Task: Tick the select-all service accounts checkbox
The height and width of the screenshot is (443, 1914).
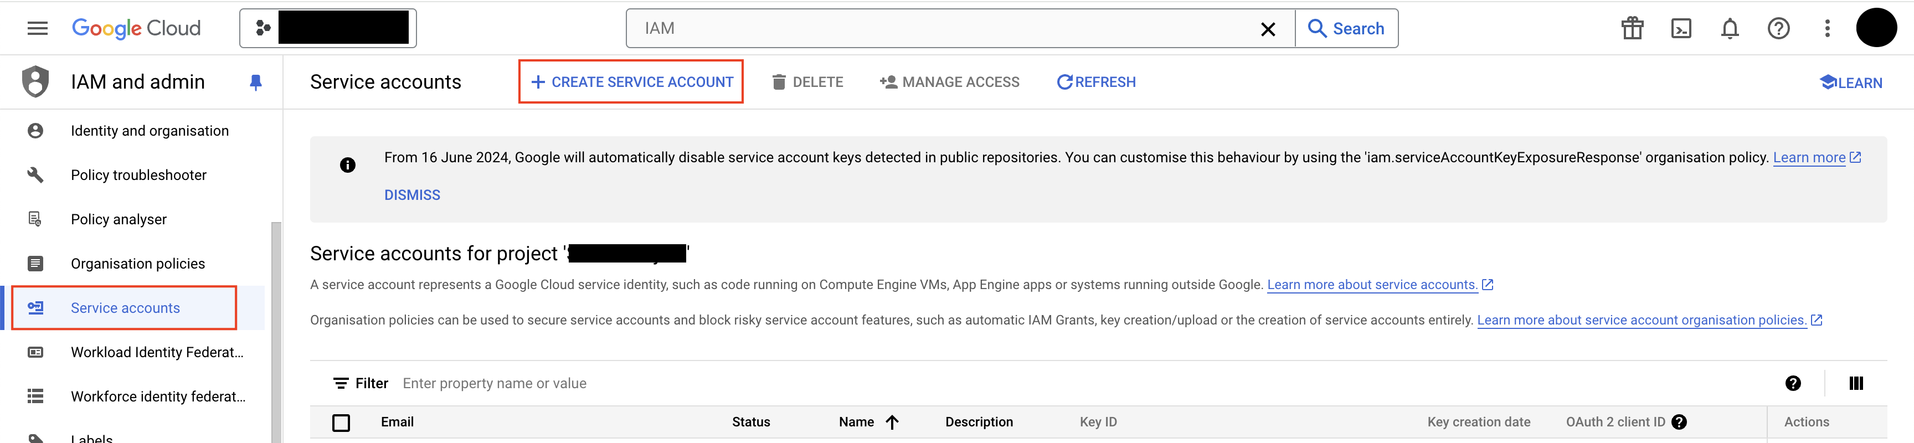Action: coord(341,422)
